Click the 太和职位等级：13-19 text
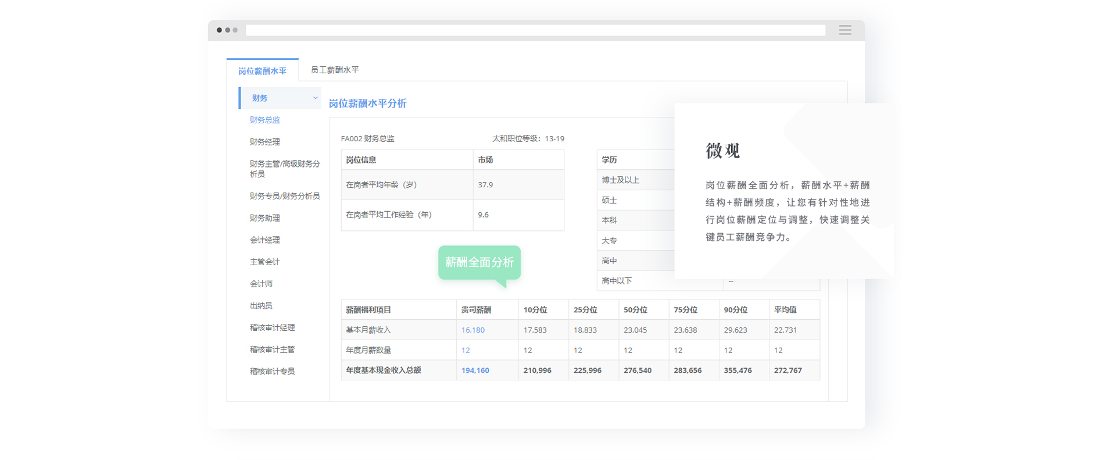The image size is (1106, 460). [x=528, y=138]
